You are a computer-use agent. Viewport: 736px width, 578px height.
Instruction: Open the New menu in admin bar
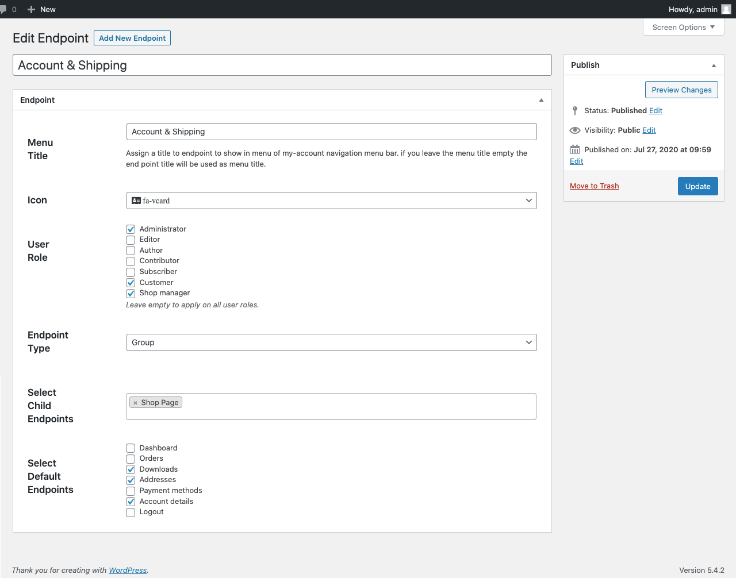41,9
